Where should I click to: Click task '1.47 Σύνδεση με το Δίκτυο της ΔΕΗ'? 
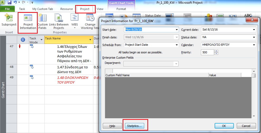72,70
